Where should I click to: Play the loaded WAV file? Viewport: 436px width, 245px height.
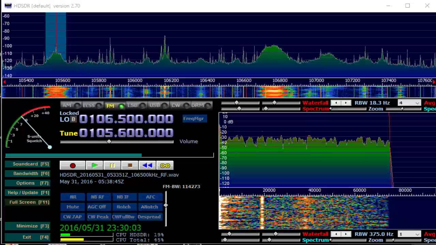[95, 165]
